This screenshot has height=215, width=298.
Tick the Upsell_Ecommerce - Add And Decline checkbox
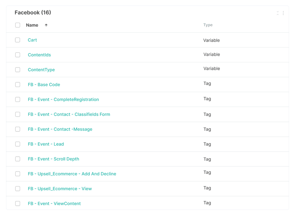coord(18,174)
